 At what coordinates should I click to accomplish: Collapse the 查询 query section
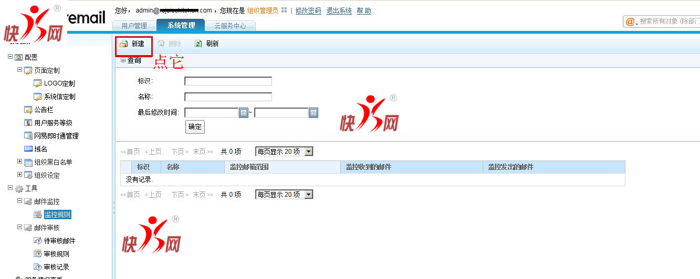tap(123, 60)
